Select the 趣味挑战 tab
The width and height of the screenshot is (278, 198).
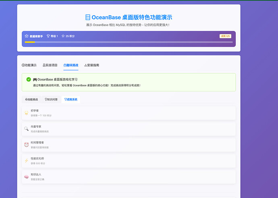[x=71, y=65]
